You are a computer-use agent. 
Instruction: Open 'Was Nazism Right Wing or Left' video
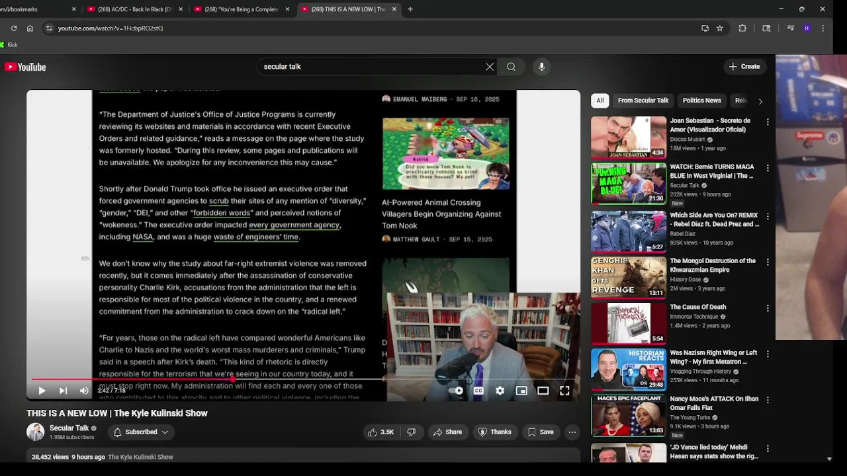[x=713, y=358]
